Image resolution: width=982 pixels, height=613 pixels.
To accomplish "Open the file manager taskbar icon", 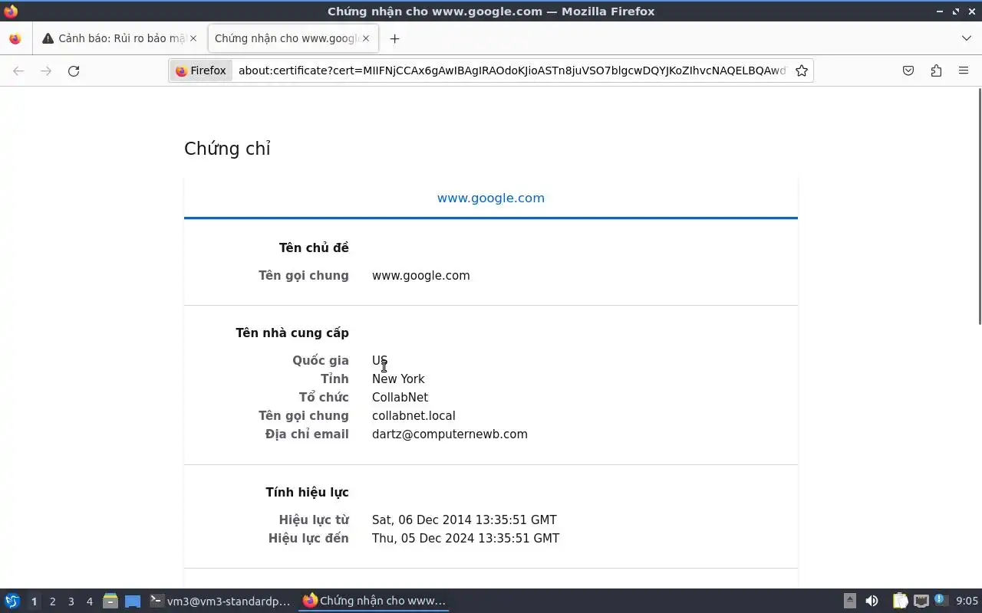I will click(110, 601).
